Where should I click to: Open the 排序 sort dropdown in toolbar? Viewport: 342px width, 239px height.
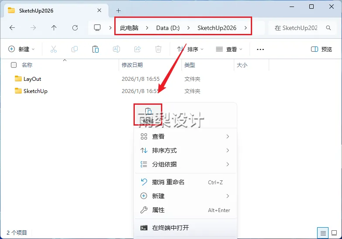[190, 50]
